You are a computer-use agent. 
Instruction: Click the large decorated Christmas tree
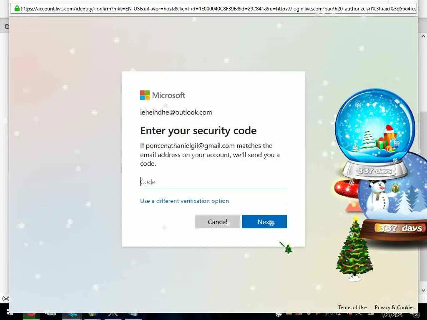point(354,248)
